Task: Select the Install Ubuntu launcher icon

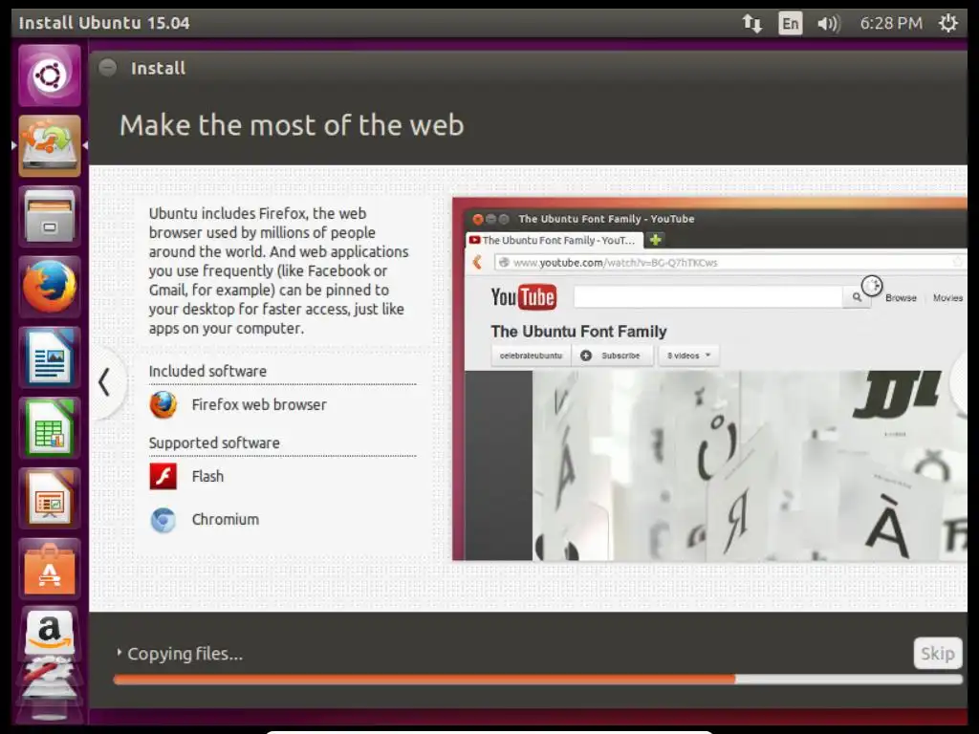Action: coord(50,146)
